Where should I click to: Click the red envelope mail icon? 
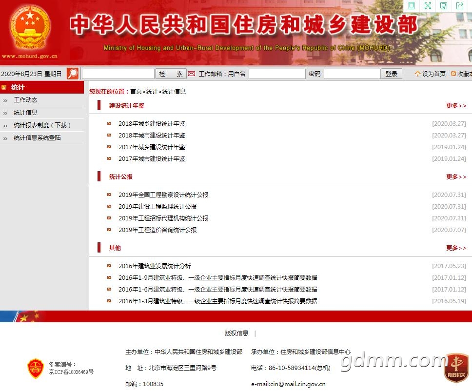click(x=192, y=74)
